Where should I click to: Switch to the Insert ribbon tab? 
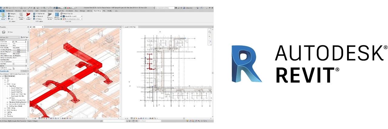[x=37, y=11]
